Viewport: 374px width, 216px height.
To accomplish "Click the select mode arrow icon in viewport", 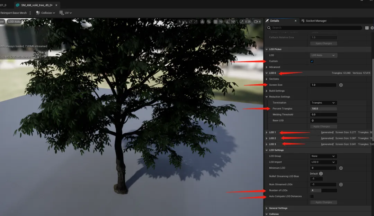I will coord(180,22).
